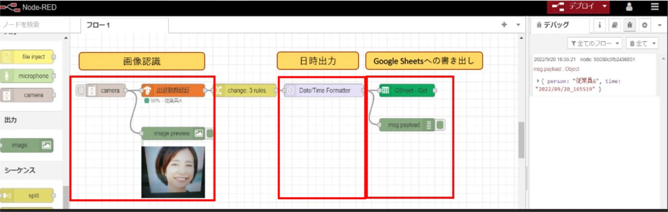Screen dimensions: 668x212
Task: Open the デプロイ options dropdown arrow
Action: click(605, 7)
